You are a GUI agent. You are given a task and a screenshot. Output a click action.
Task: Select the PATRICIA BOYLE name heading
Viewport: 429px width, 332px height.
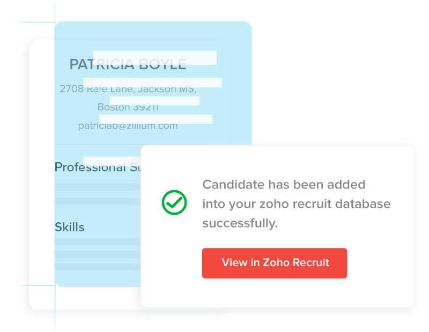128,65
